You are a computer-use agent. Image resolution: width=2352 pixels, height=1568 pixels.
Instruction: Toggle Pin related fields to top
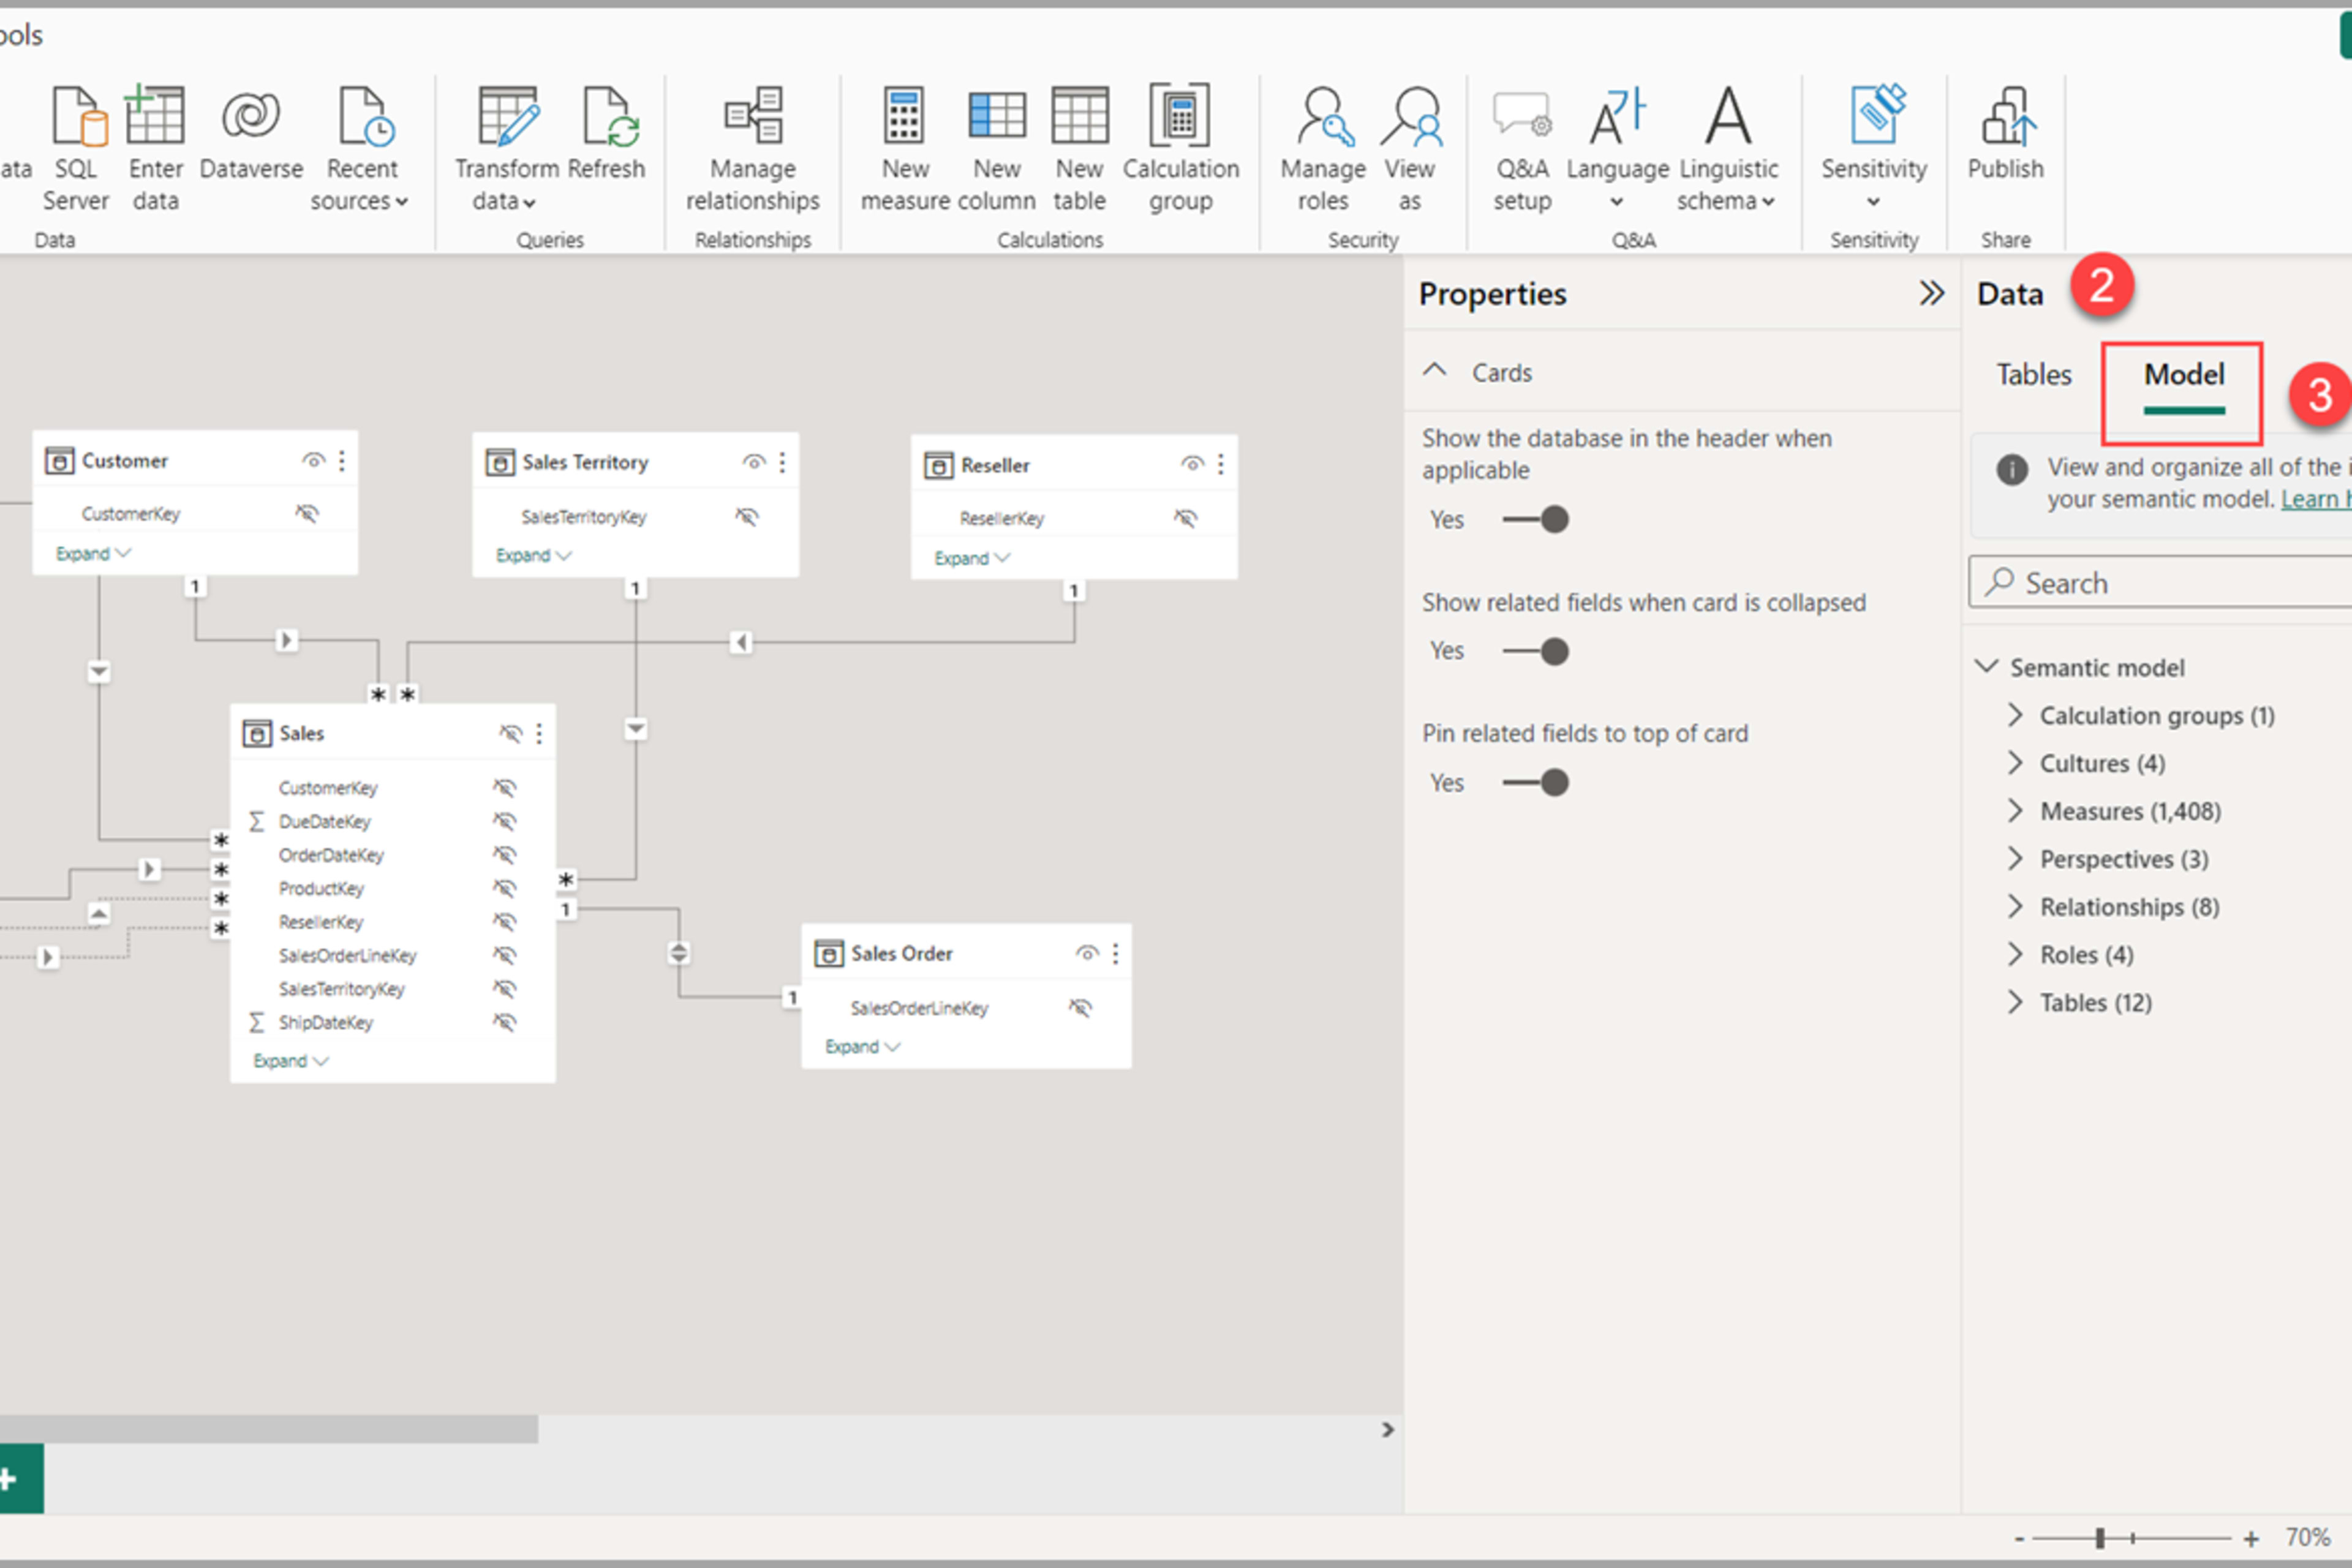(1536, 783)
